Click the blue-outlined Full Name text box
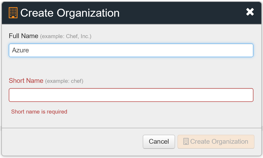Screen dimensions: 263x158 pyautogui.click(x=131, y=50)
